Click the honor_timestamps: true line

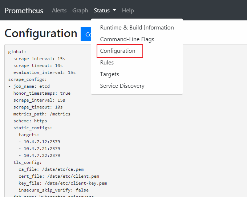click(x=42, y=93)
